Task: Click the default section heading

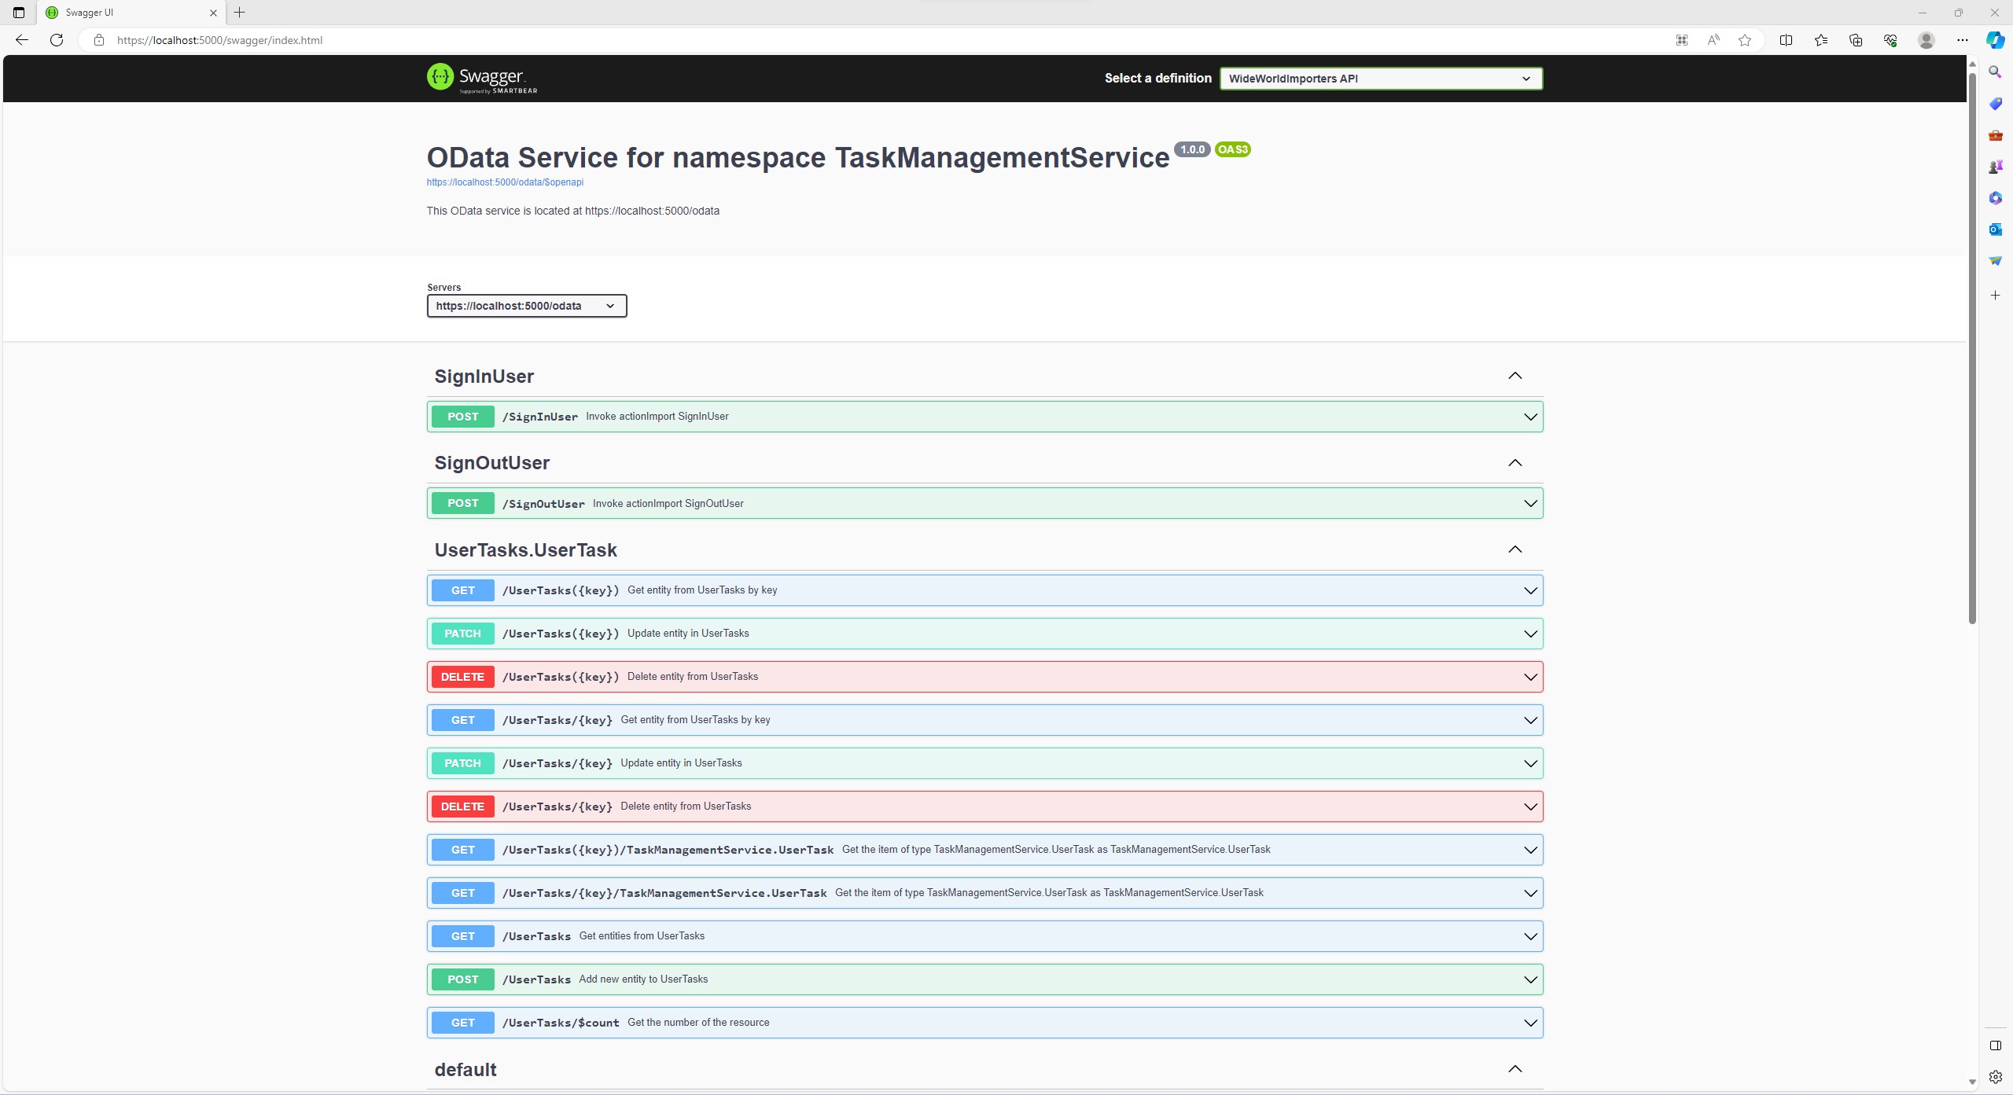Action: [x=466, y=1070]
